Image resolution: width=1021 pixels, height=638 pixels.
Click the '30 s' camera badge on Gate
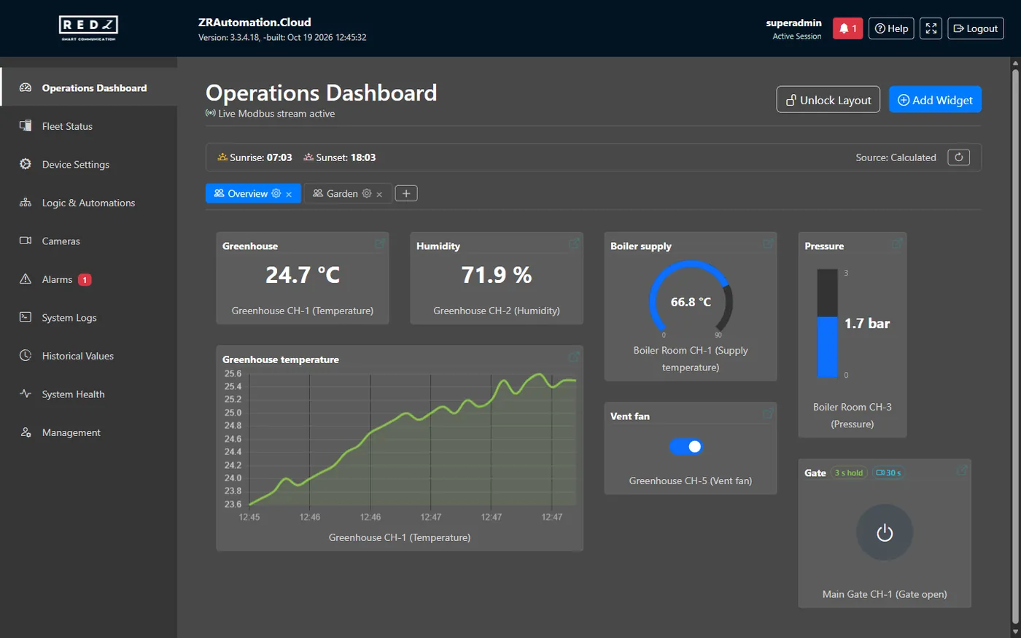point(888,473)
